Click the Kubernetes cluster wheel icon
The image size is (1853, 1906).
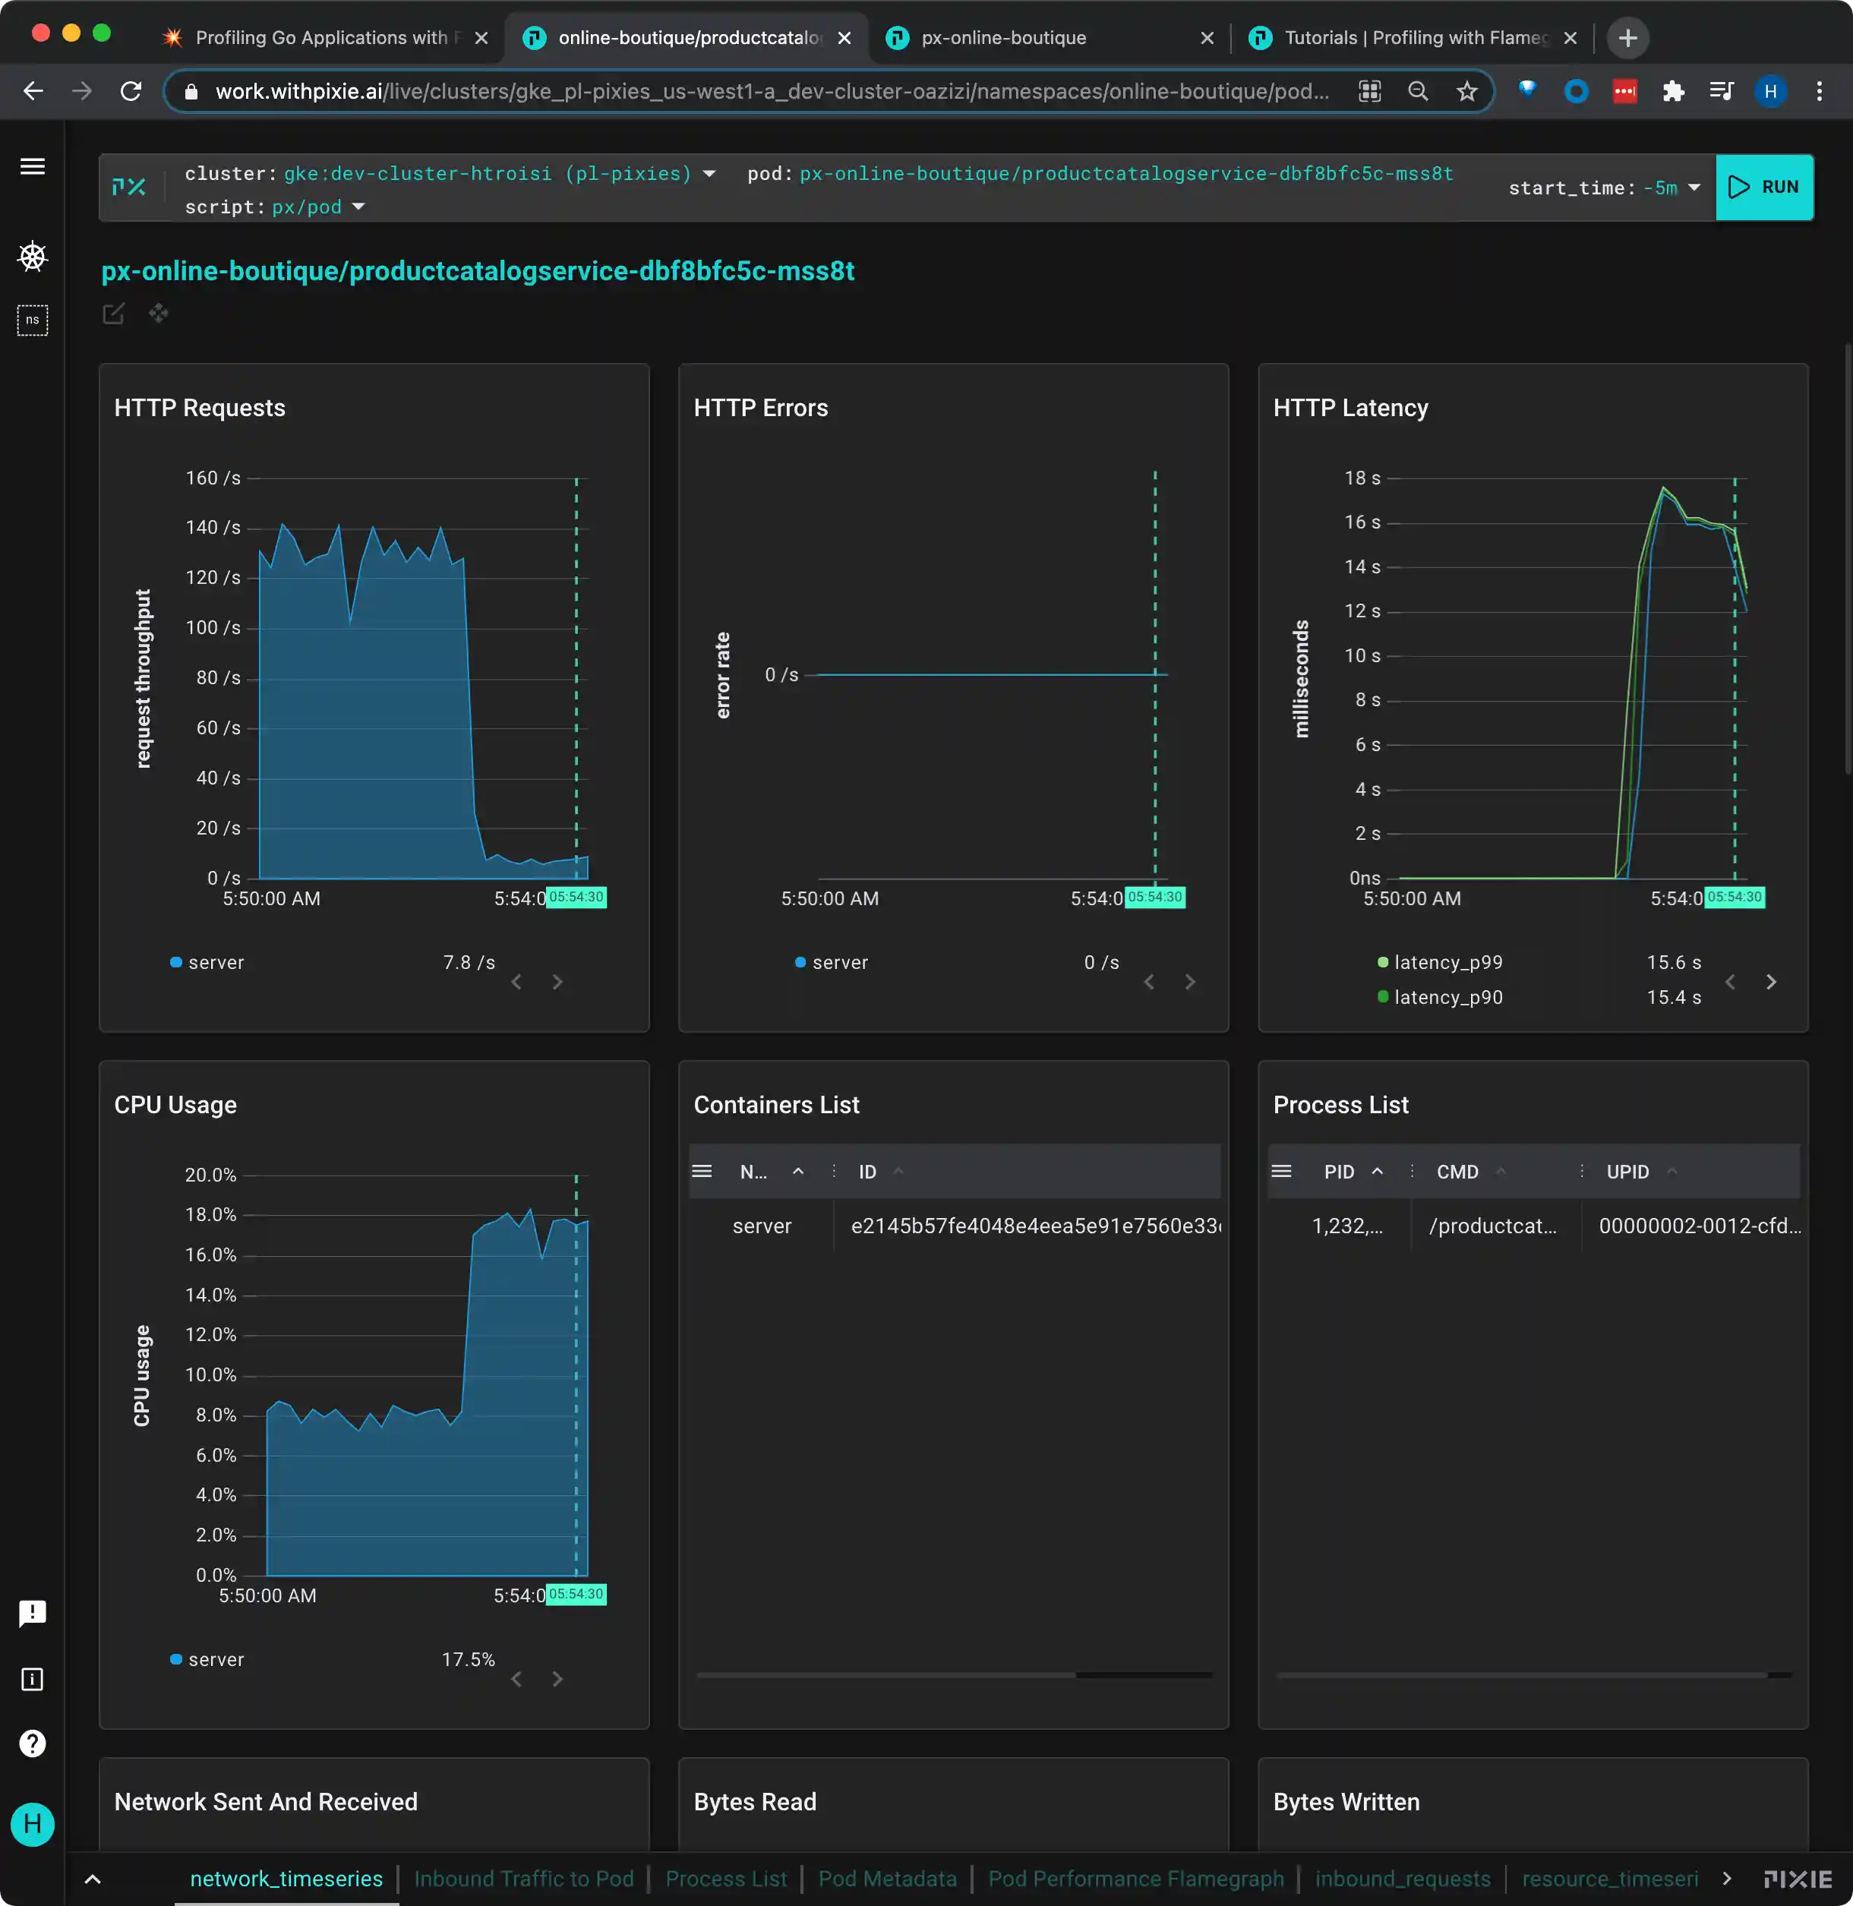pos(32,256)
